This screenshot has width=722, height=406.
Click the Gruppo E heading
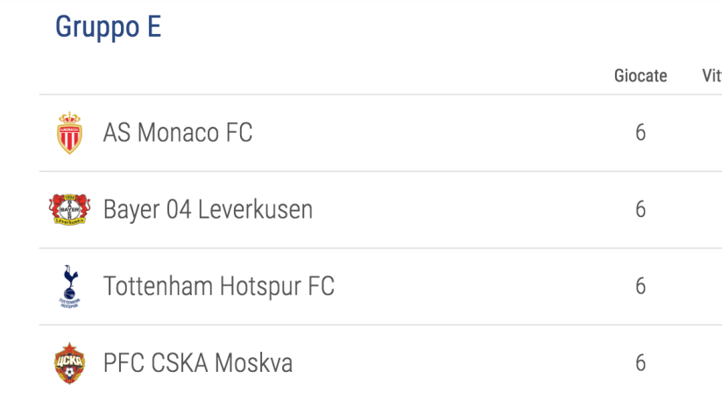click(108, 27)
